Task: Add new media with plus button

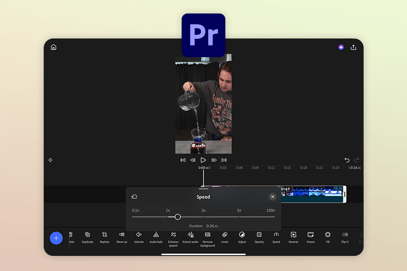Action: tap(56, 238)
